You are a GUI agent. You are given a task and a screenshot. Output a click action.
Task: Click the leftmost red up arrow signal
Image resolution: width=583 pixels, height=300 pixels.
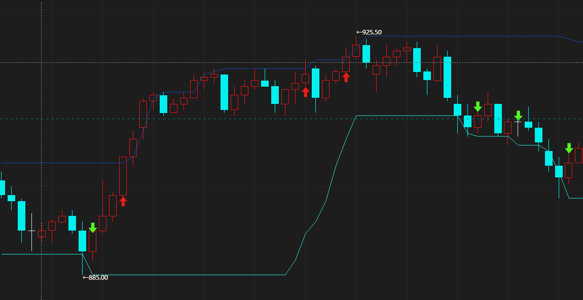coord(123,201)
